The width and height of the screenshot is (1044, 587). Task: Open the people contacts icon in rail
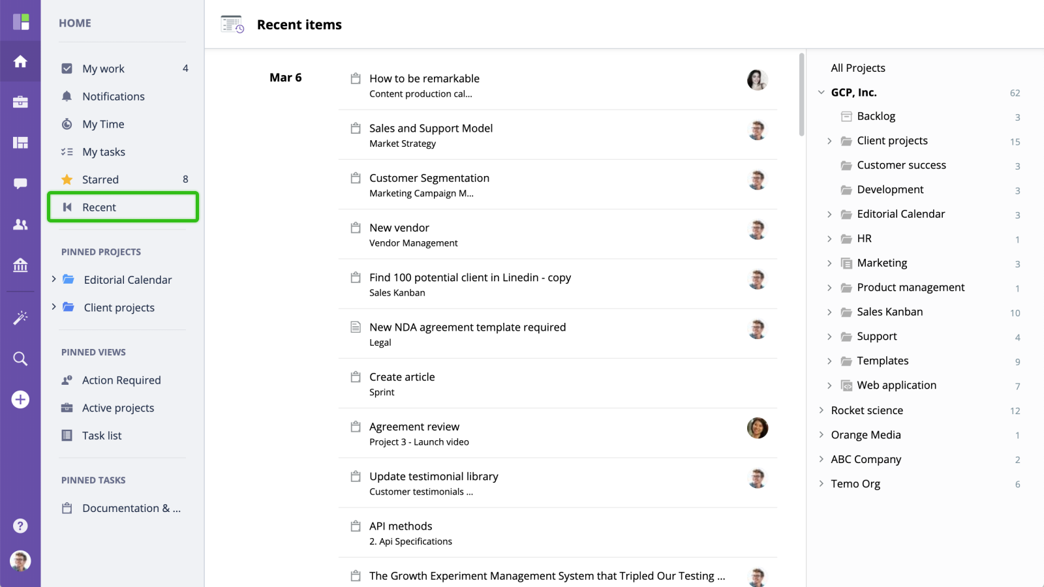tap(20, 224)
